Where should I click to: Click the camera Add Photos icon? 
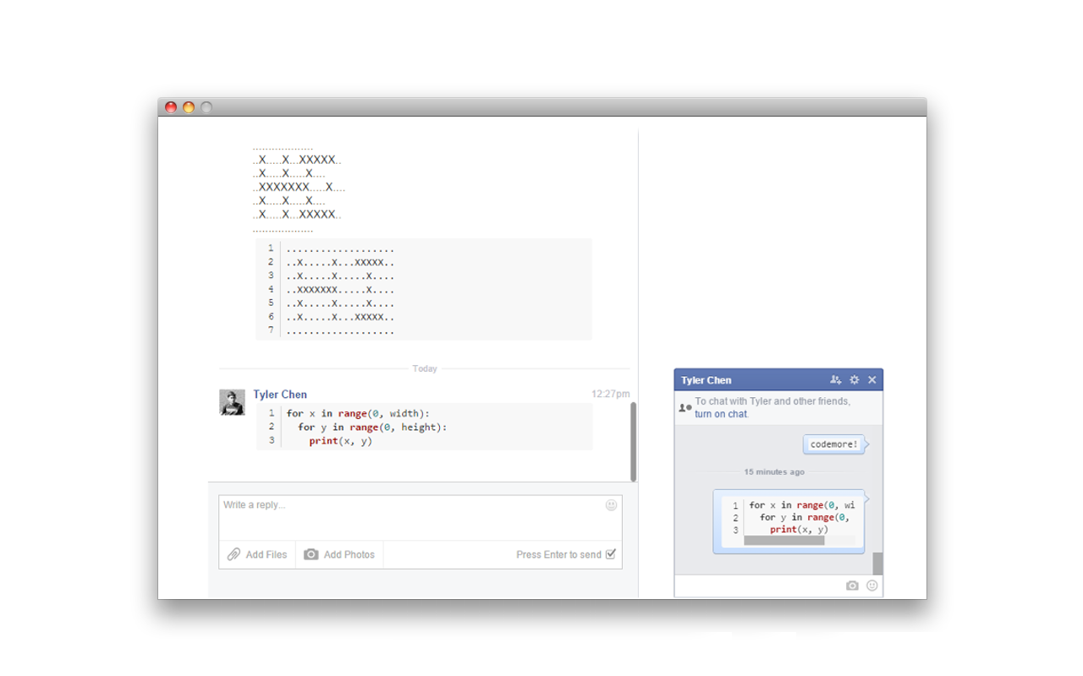311,554
